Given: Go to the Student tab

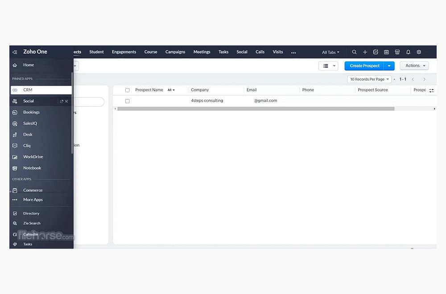Looking at the screenshot, I should 96,52.
